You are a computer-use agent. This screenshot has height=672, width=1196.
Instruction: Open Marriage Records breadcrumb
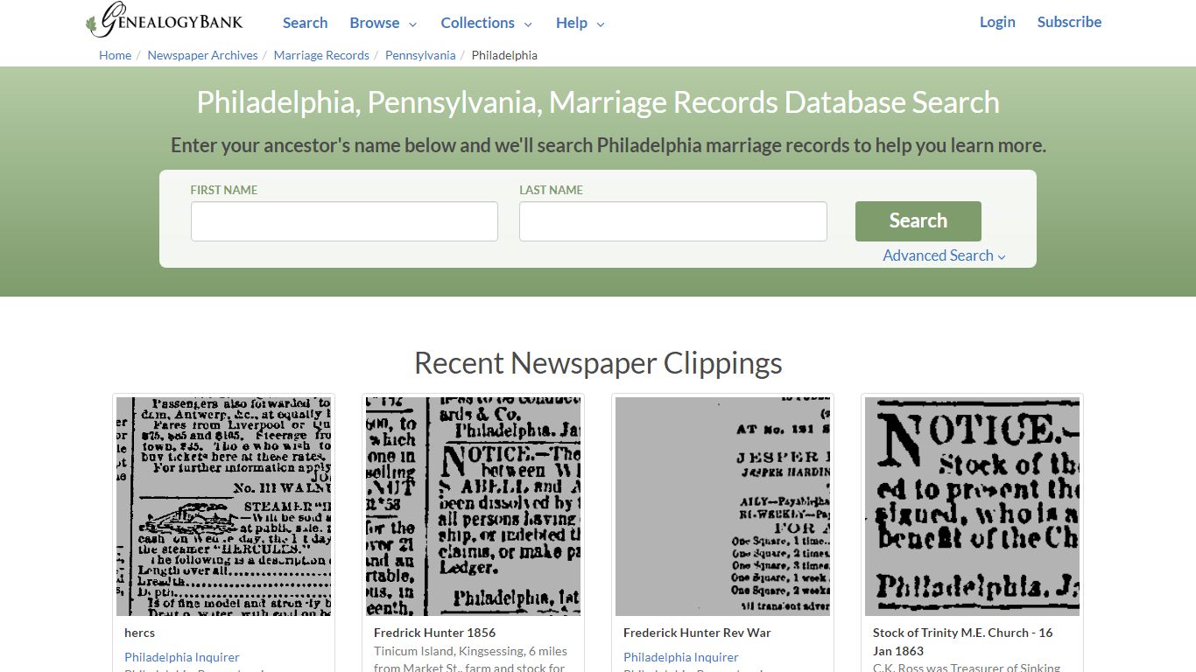pyautogui.click(x=321, y=55)
